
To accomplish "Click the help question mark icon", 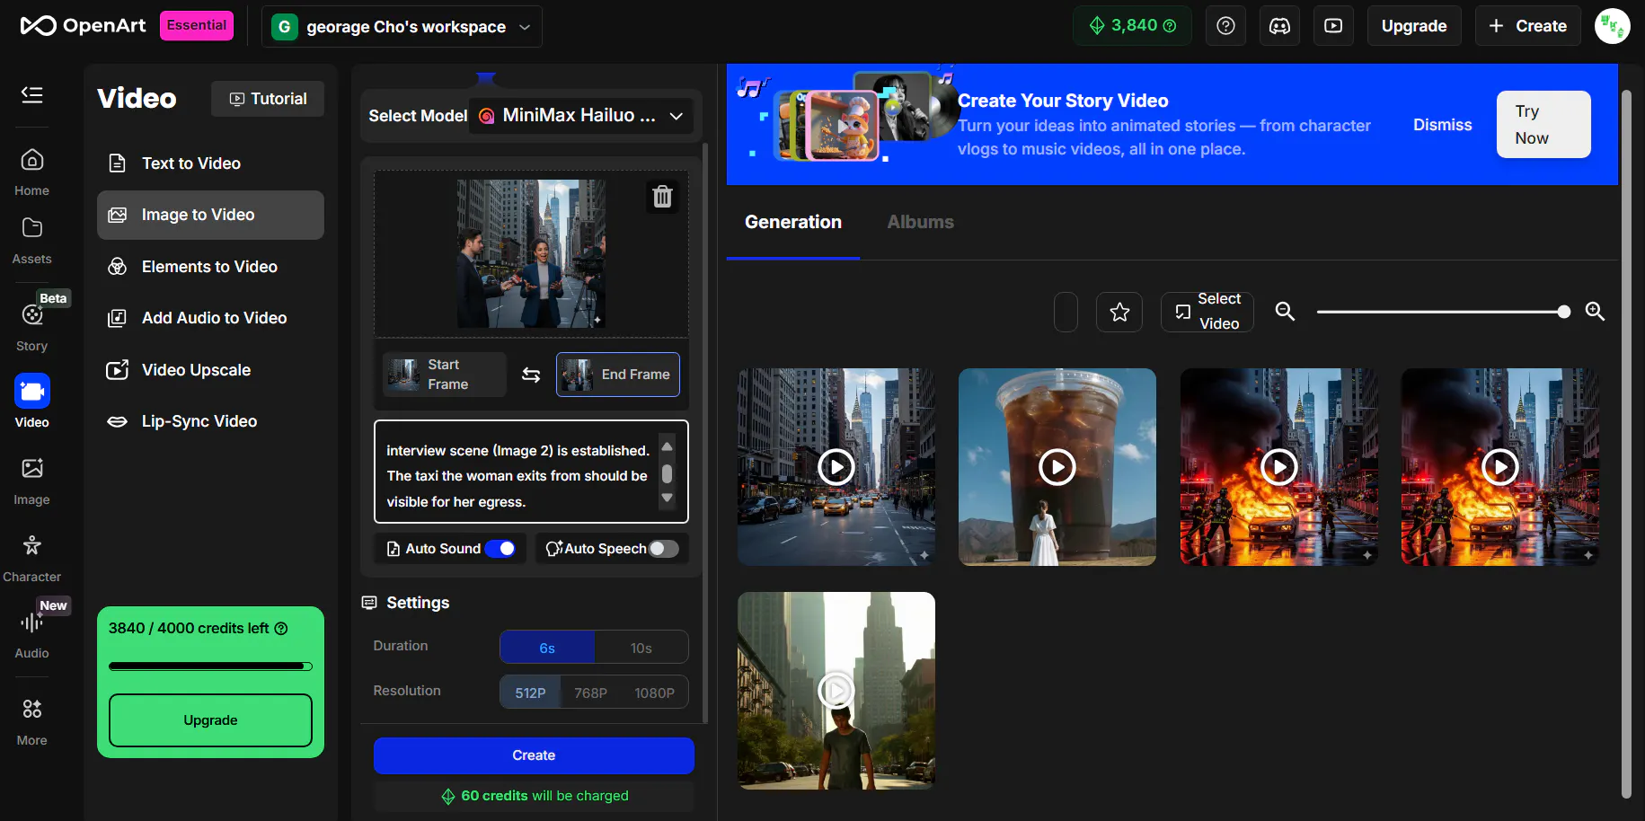I will coord(1225,26).
